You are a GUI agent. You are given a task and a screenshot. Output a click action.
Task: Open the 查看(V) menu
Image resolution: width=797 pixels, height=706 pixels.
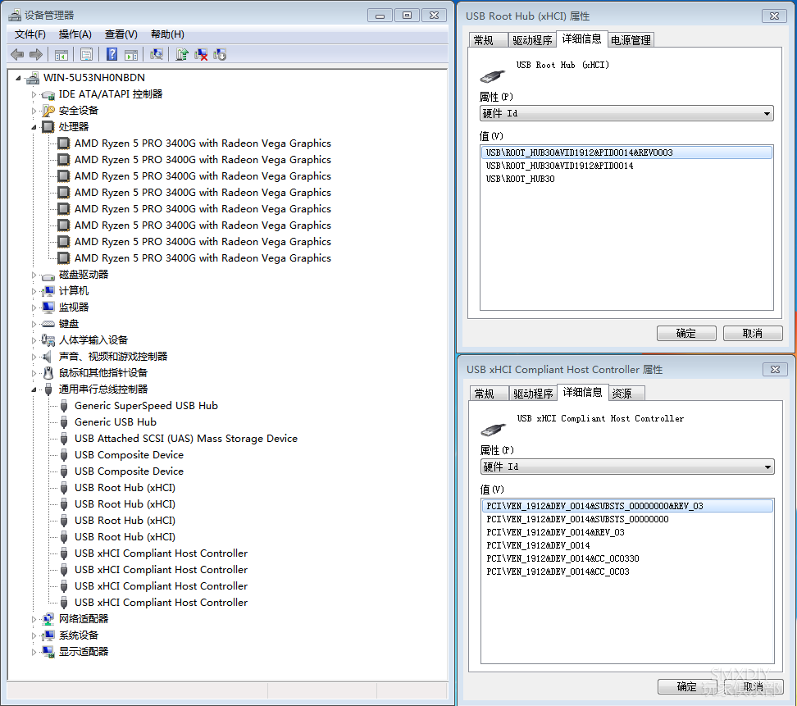(121, 34)
